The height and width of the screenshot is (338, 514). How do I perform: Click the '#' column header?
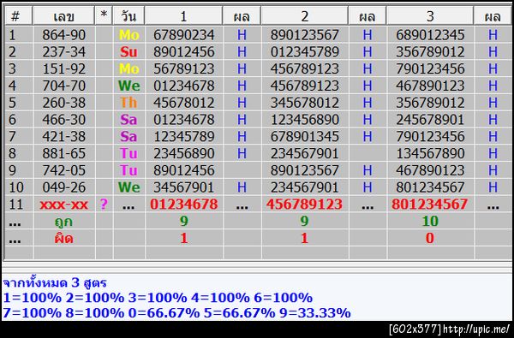(x=19, y=15)
